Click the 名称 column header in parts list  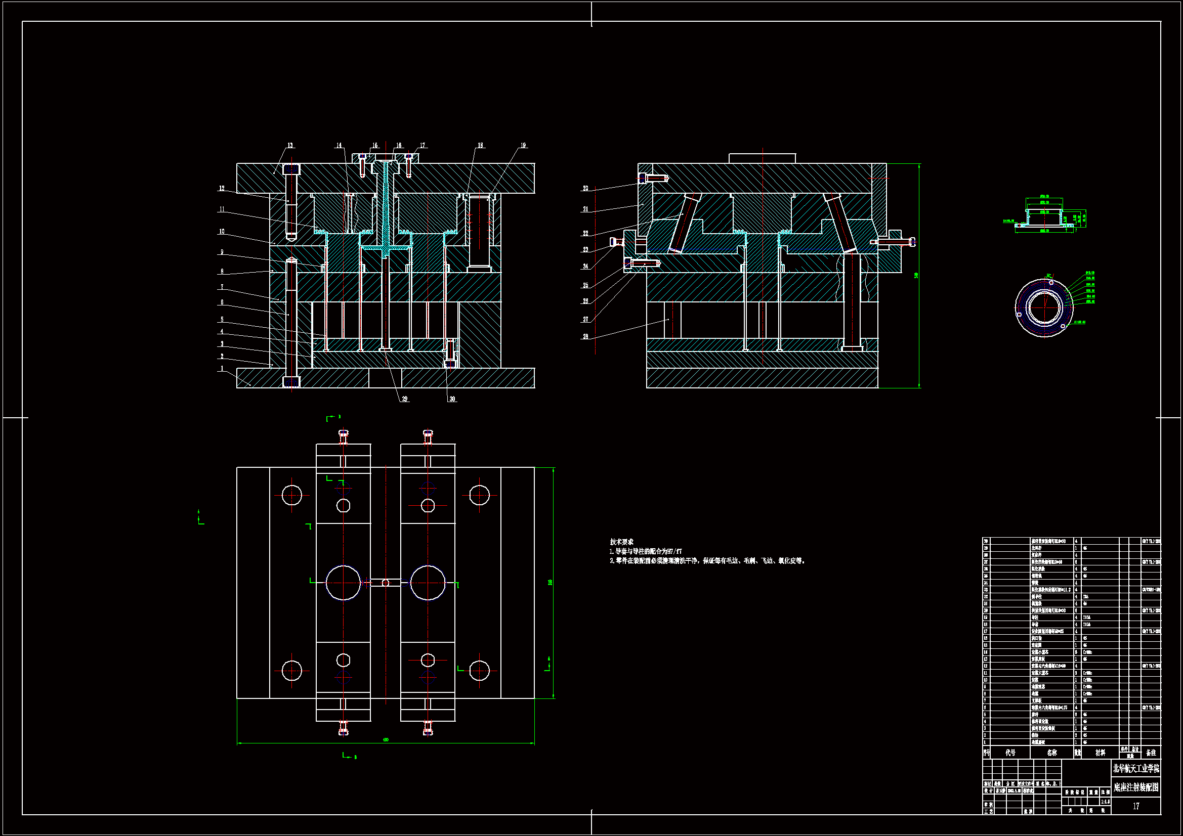coord(1051,753)
